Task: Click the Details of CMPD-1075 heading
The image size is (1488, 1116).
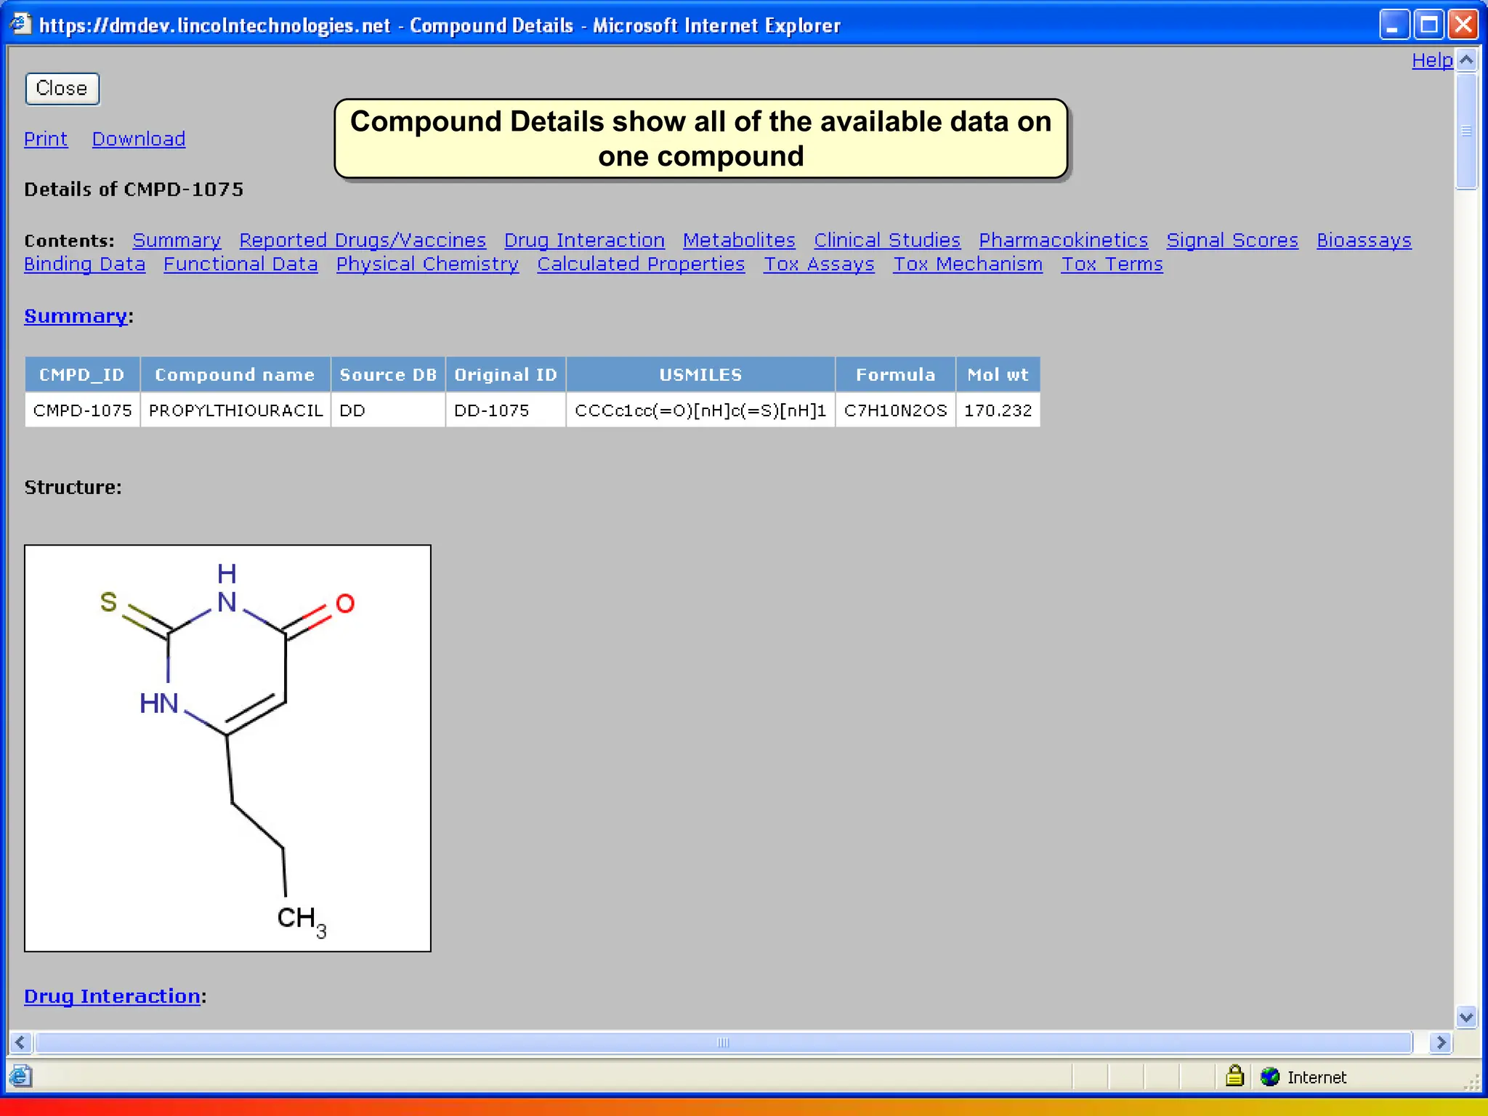Action: (134, 190)
